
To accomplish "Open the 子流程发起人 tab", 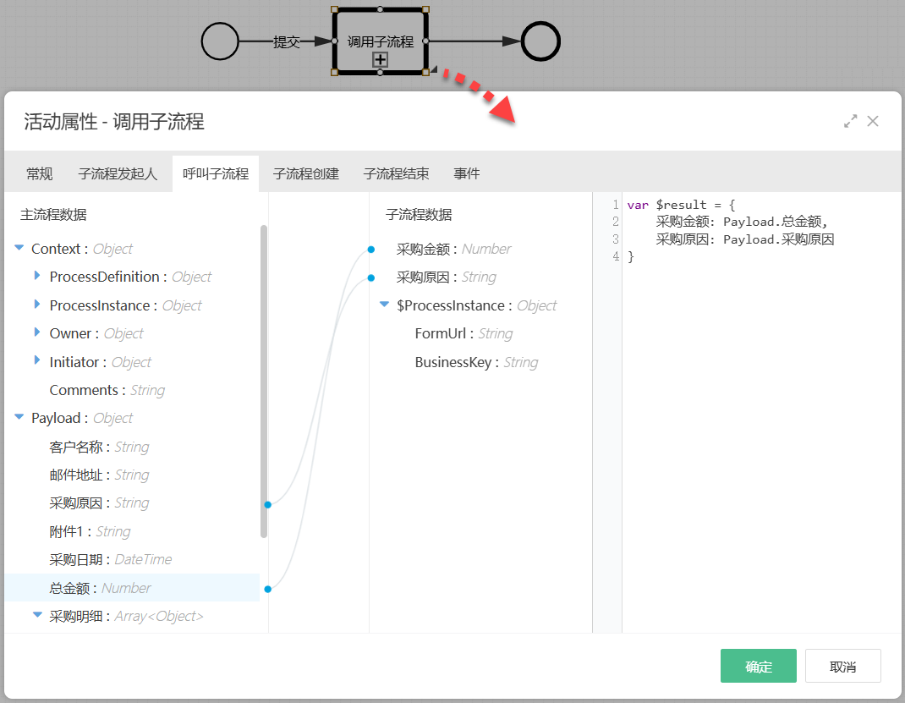I will pyautogui.click(x=118, y=173).
